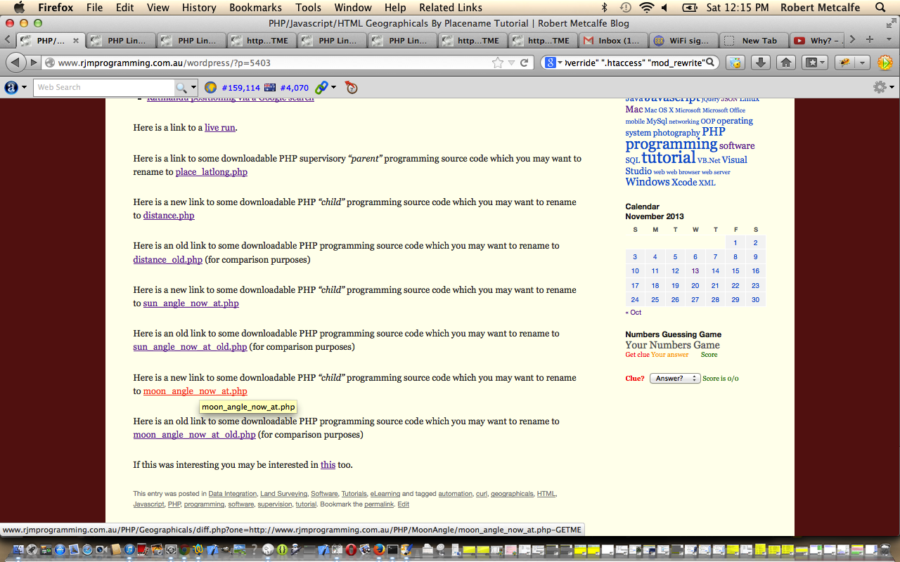Open the sun_angle_now_at_old.php link
Image resolution: width=900 pixels, height=562 pixels.
[191, 347]
